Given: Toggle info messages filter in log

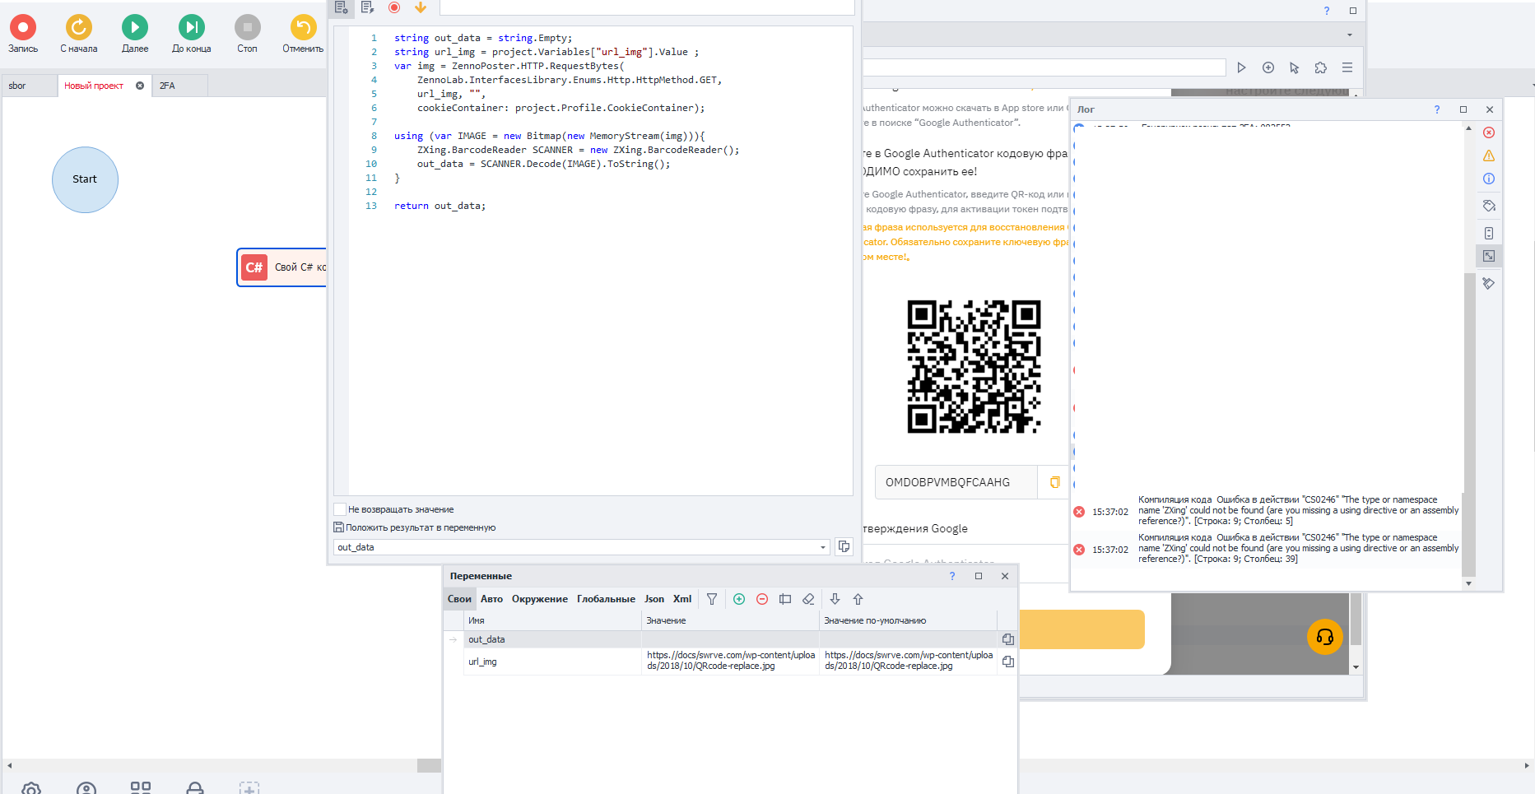Looking at the screenshot, I should [x=1489, y=179].
